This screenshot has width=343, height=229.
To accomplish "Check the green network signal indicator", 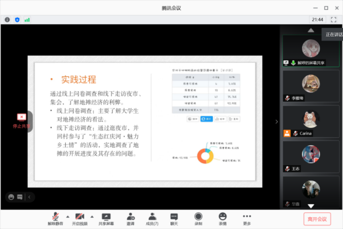I will click(27, 20).
